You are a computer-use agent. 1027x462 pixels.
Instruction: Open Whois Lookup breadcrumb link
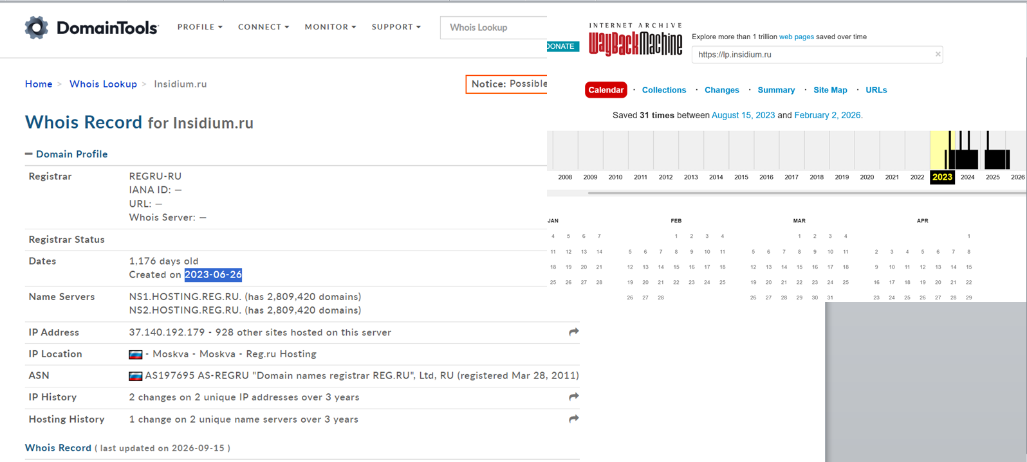click(103, 84)
